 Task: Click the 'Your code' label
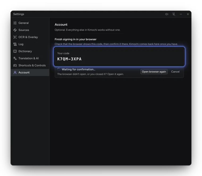(63, 53)
